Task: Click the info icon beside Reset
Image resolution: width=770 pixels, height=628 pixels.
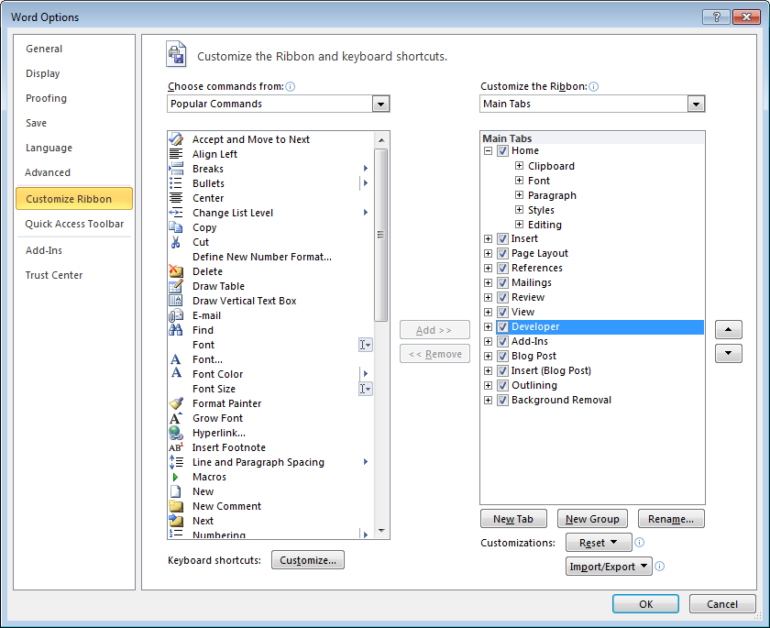Action: pyautogui.click(x=639, y=543)
